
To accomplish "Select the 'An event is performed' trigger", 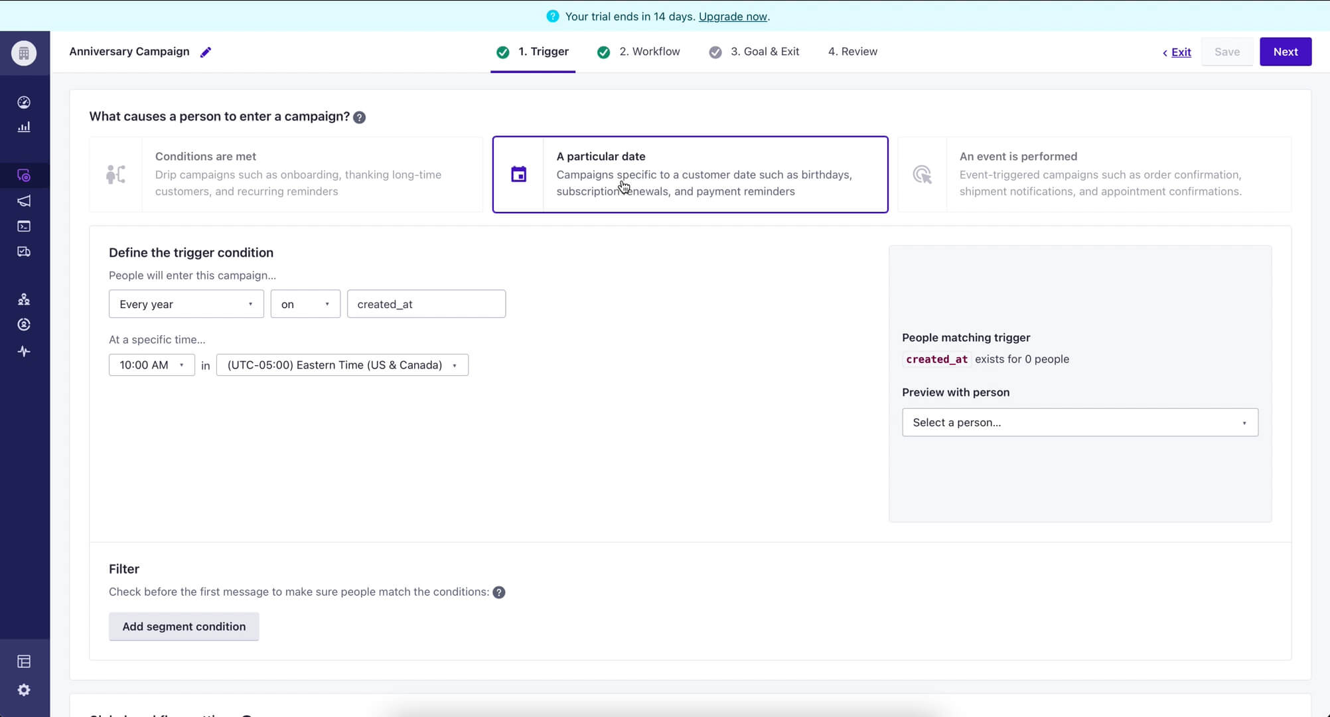I will click(1094, 174).
